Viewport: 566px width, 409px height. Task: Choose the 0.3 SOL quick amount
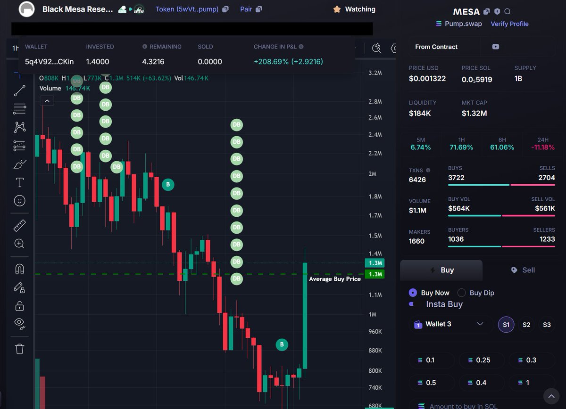[x=532, y=360]
